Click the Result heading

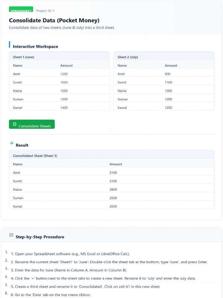22,145
